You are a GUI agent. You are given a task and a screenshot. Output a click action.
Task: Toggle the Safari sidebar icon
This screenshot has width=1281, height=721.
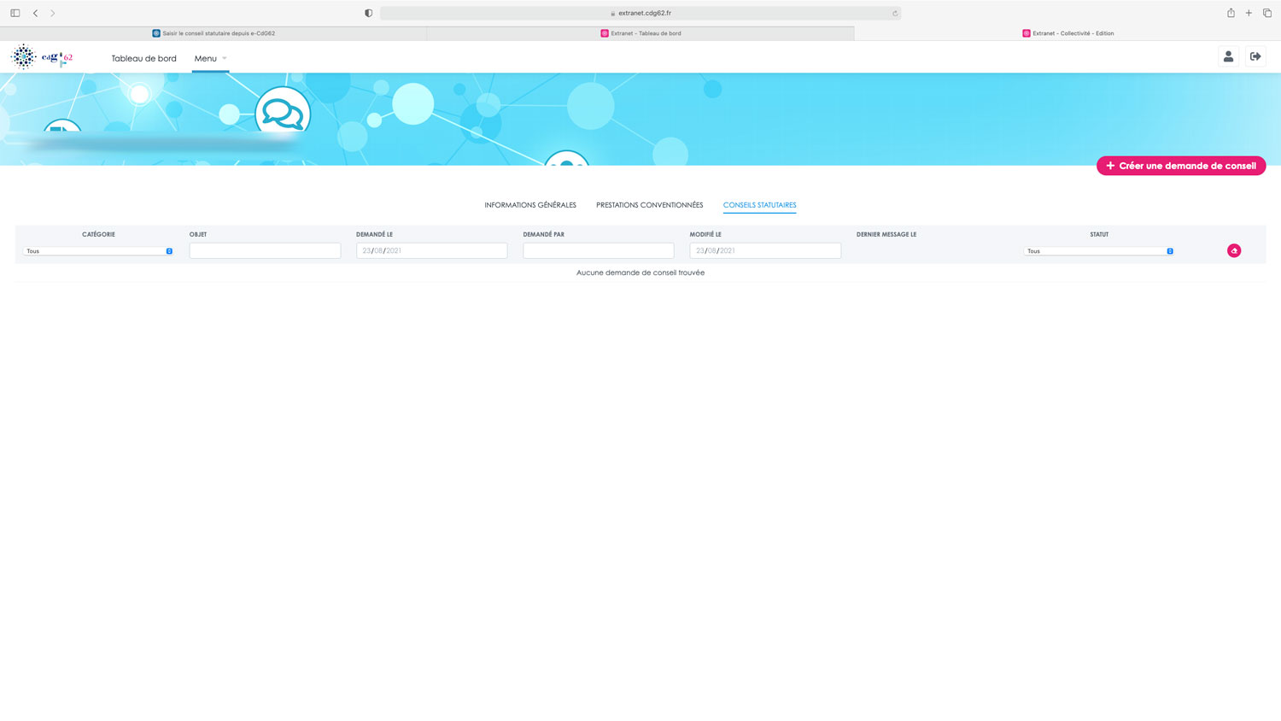point(15,13)
